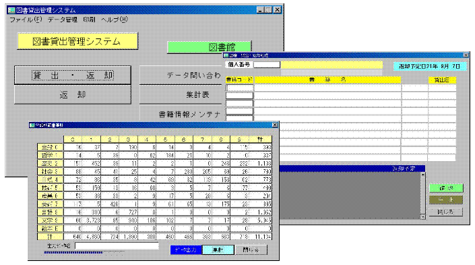475x265 pixels.
Task: Click the 返却 button in main window
Action: point(73,95)
